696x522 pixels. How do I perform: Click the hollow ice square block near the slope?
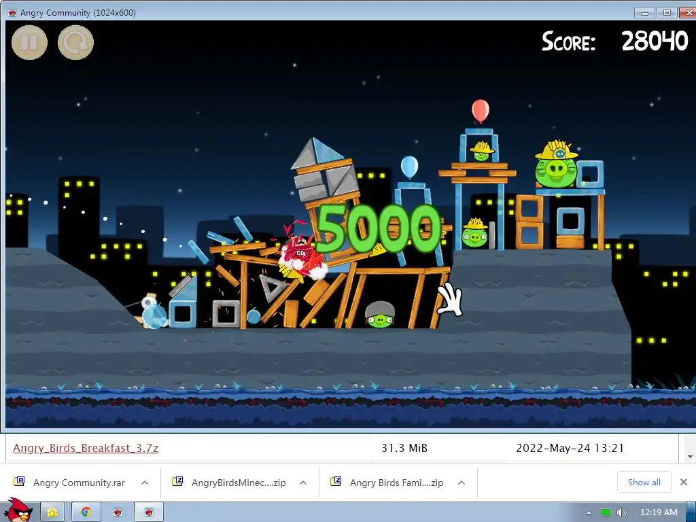(x=182, y=314)
